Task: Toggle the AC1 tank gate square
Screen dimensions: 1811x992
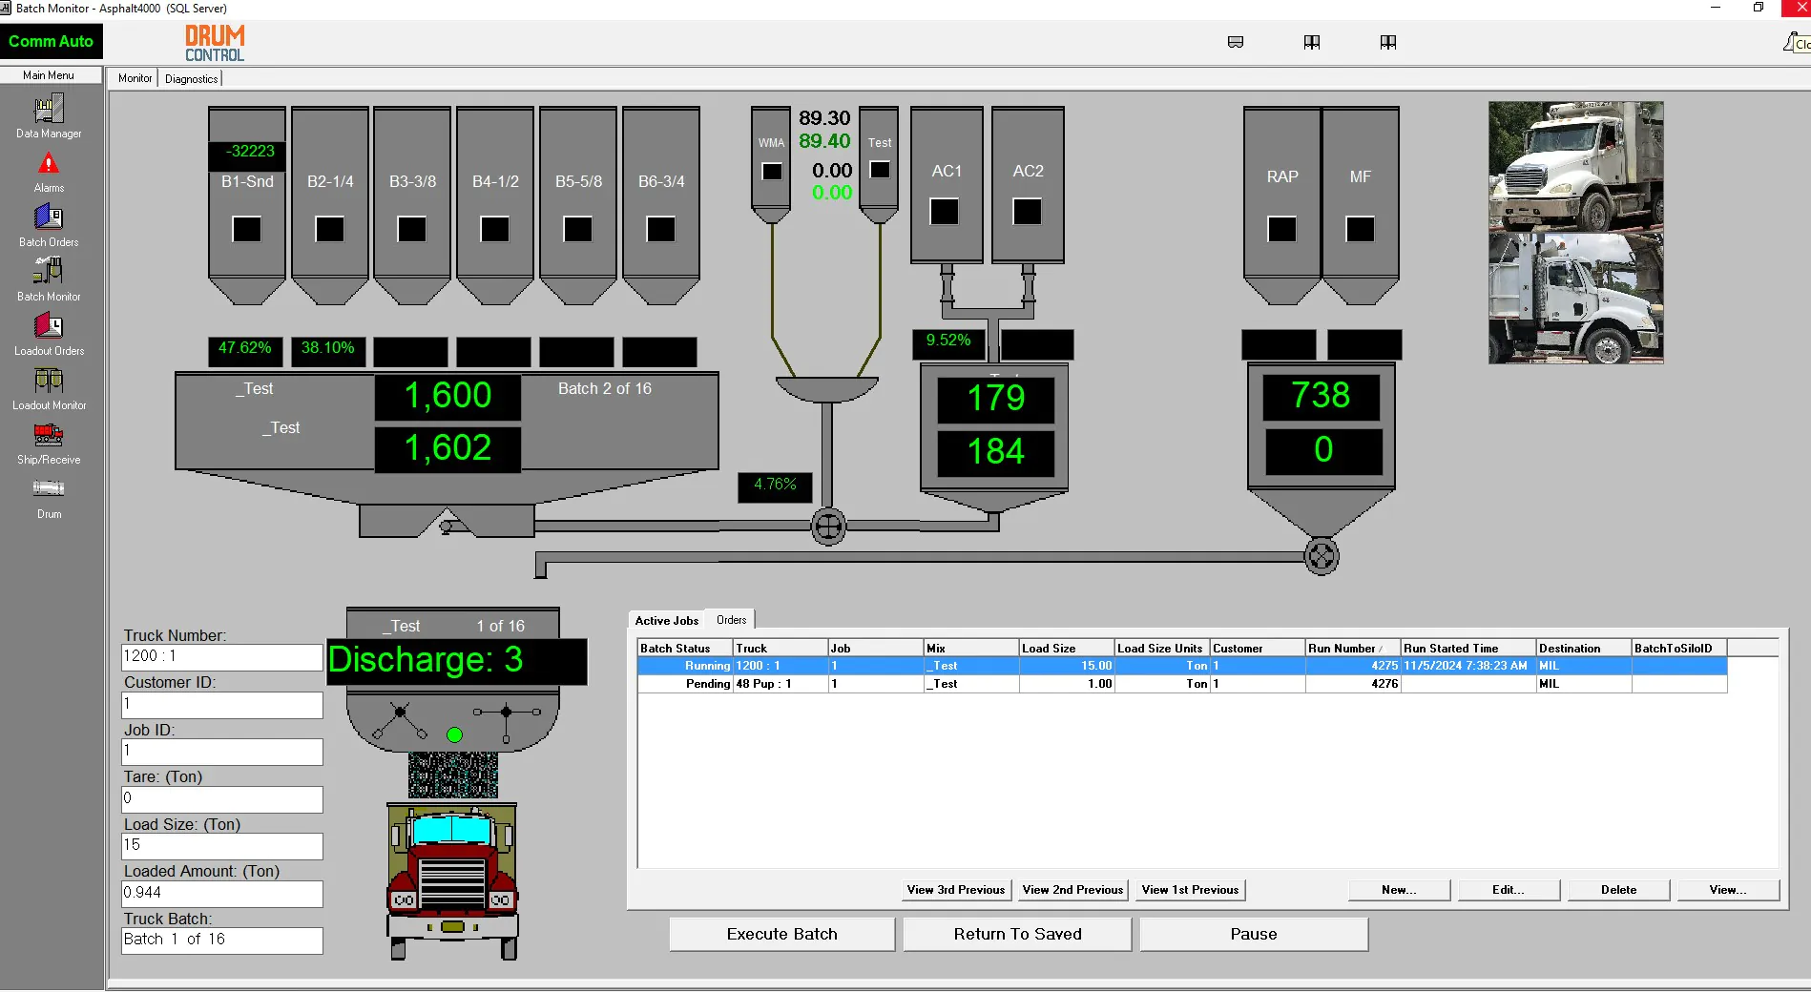Action: (x=945, y=213)
